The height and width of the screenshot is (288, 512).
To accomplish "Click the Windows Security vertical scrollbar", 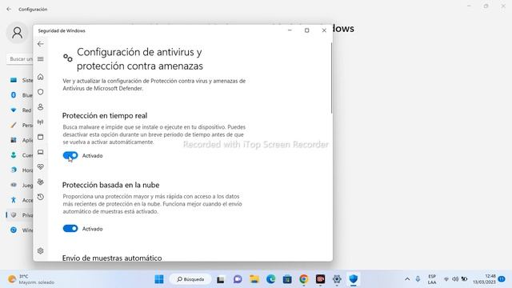I will tap(331, 78).
